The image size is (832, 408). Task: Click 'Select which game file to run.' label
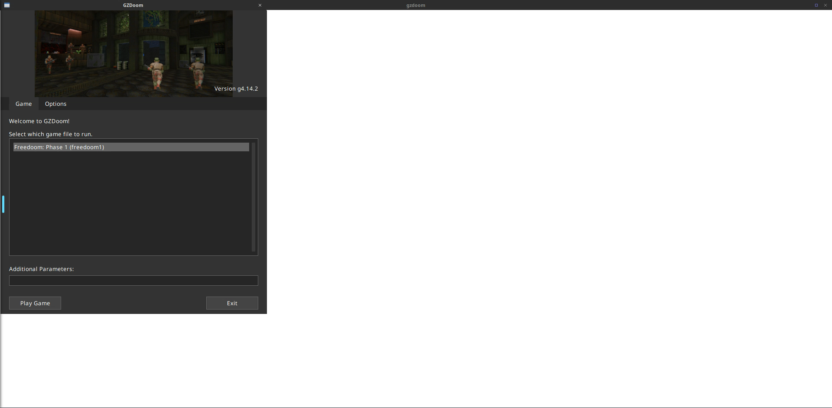click(x=51, y=134)
